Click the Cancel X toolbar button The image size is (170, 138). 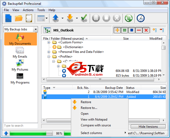pos(117,18)
